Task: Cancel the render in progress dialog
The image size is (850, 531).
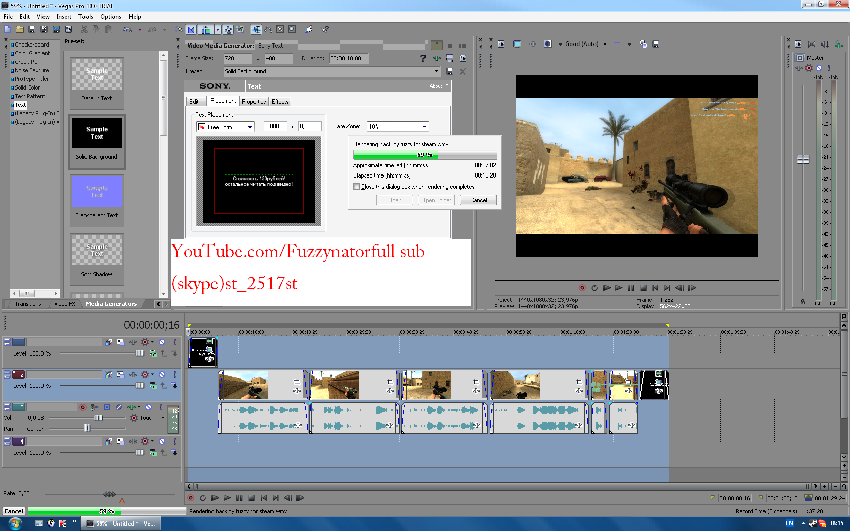Action: [478, 200]
